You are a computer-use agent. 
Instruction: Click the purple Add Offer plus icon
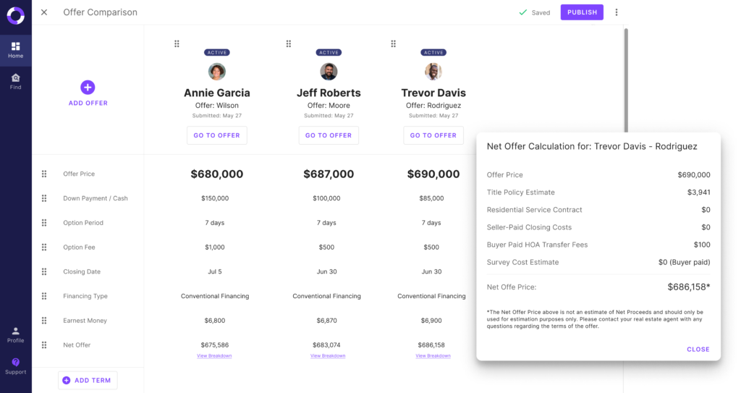[x=88, y=88]
